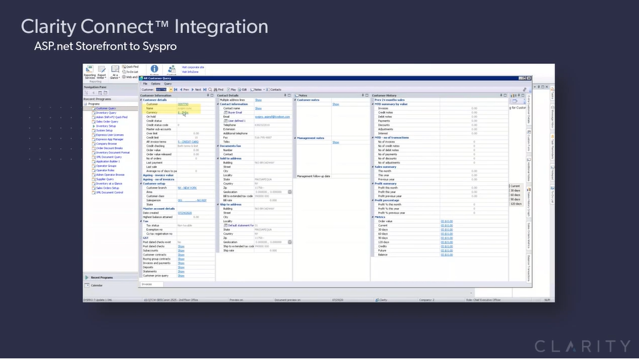Open XML Document Control program
The height and width of the screenshot is (359, 639).
click(x=109, y=193)
